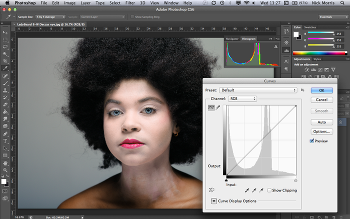Pick the pencil draw-curve tool in Curves
350x219 pixels.
[218, 108]
